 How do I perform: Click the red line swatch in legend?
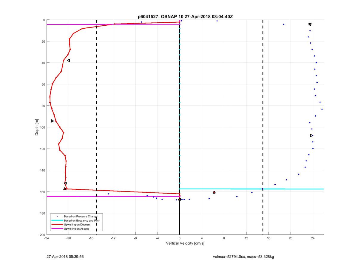pyautogui.click(x=57, y=225)
